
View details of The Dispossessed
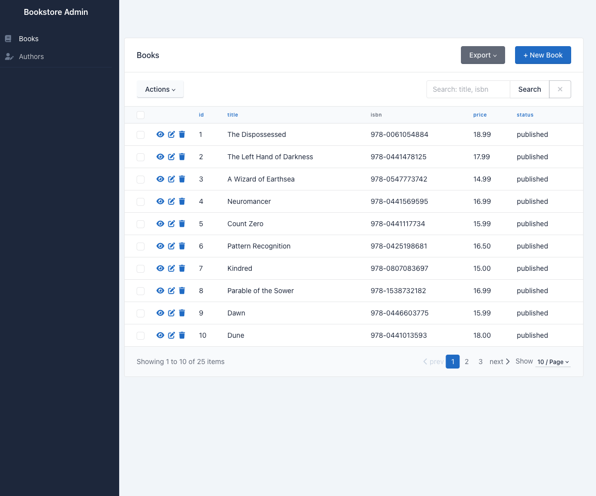[160, 134]
